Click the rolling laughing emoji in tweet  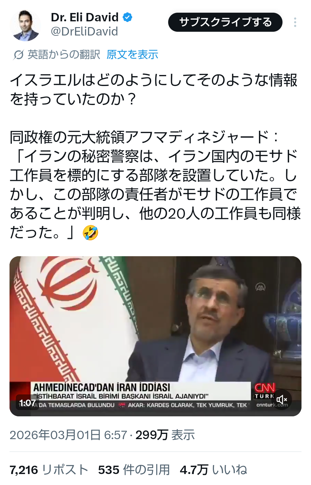click(90, 233)
